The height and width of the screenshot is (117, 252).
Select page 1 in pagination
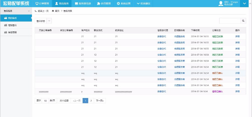(85, 101)
